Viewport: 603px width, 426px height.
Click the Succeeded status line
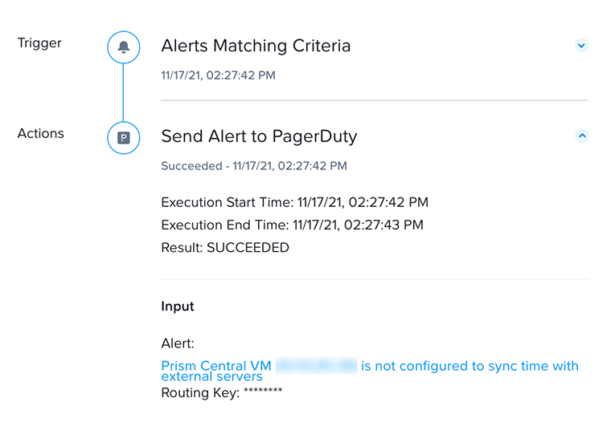tap(254, 166)
